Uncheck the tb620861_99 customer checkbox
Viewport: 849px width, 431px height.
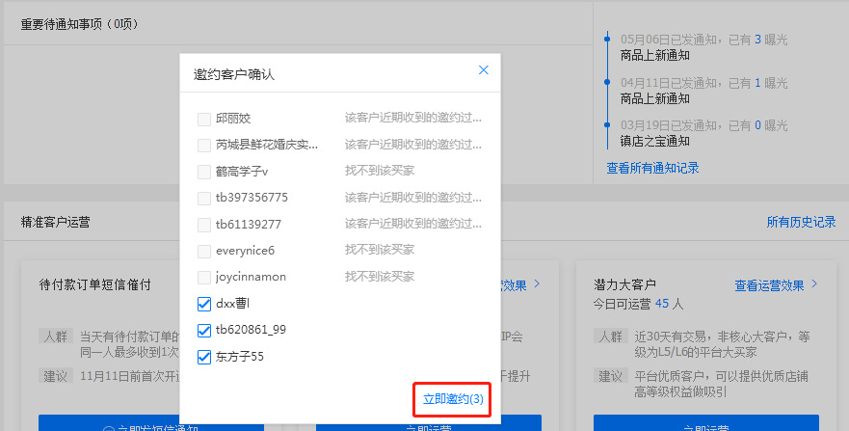click(204, 330)
